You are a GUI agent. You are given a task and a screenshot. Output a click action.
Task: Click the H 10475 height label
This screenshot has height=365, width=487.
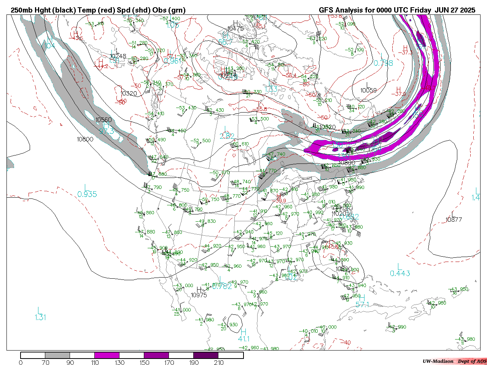[236, 26]
